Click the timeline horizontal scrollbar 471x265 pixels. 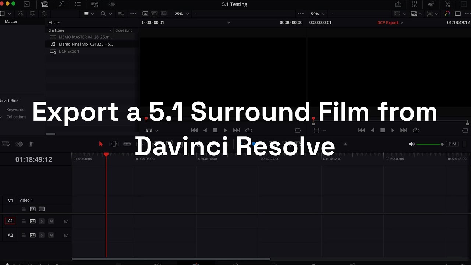pyautogui.click(x=171, y=259)
